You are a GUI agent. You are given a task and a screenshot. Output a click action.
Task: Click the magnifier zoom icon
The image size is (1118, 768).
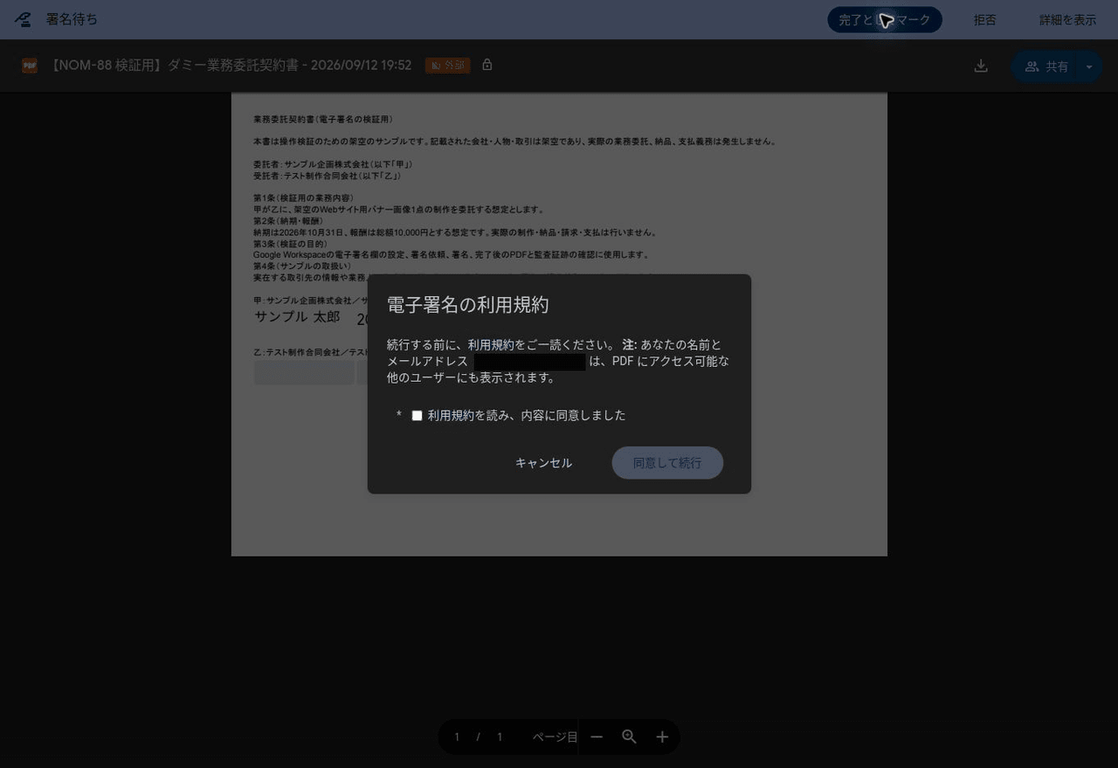click(x=629, y=737)
